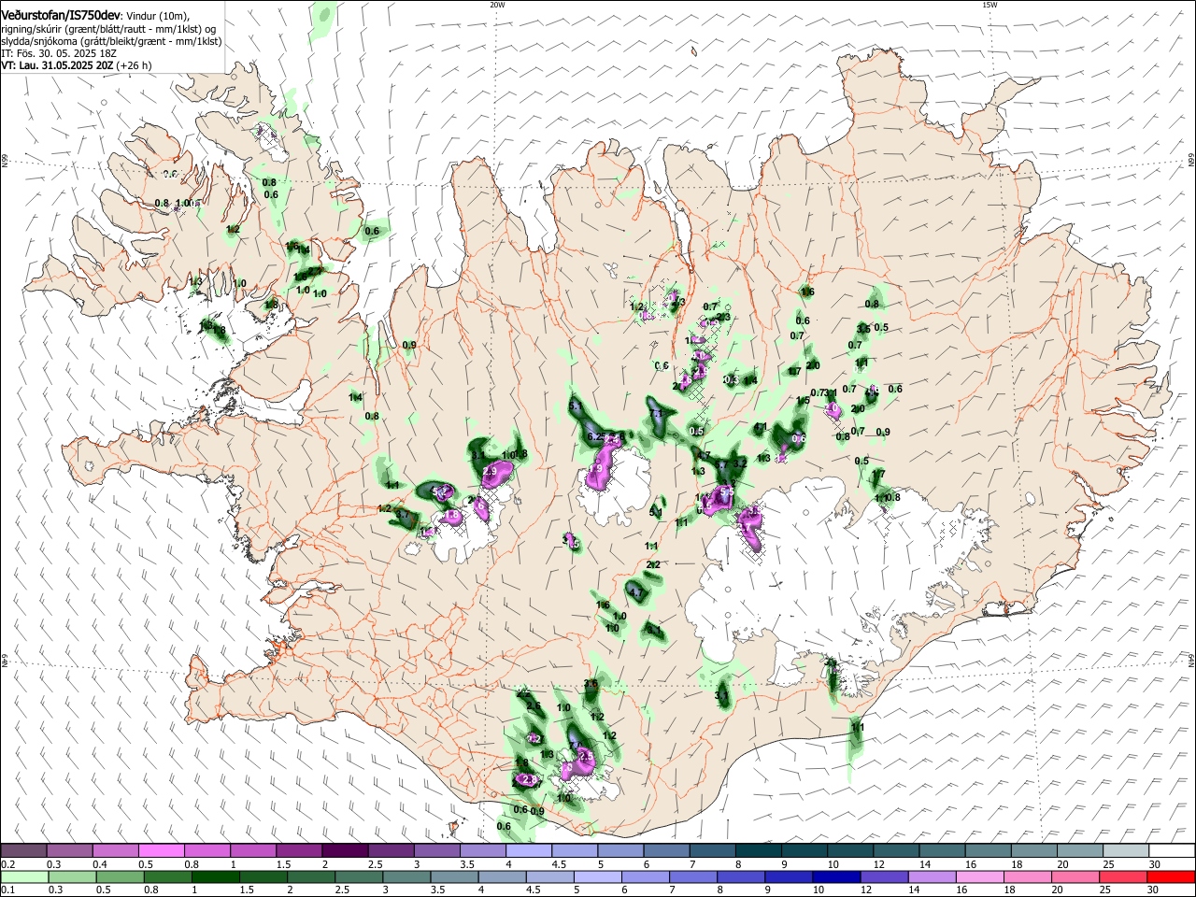Click the slydda/snjókoma legend description line
Screen dimensions: 1196x897
pyautogui.click(x=111, y=41)
